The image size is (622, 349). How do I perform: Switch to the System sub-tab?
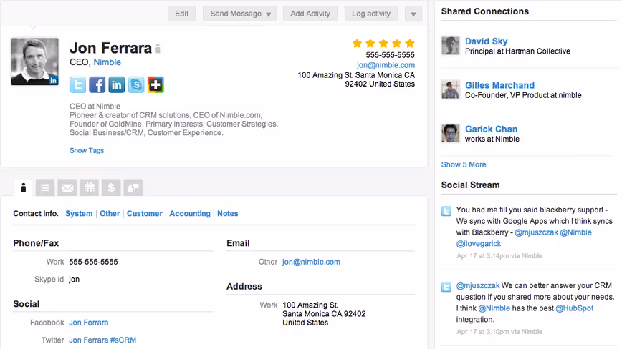pos(79,213)
